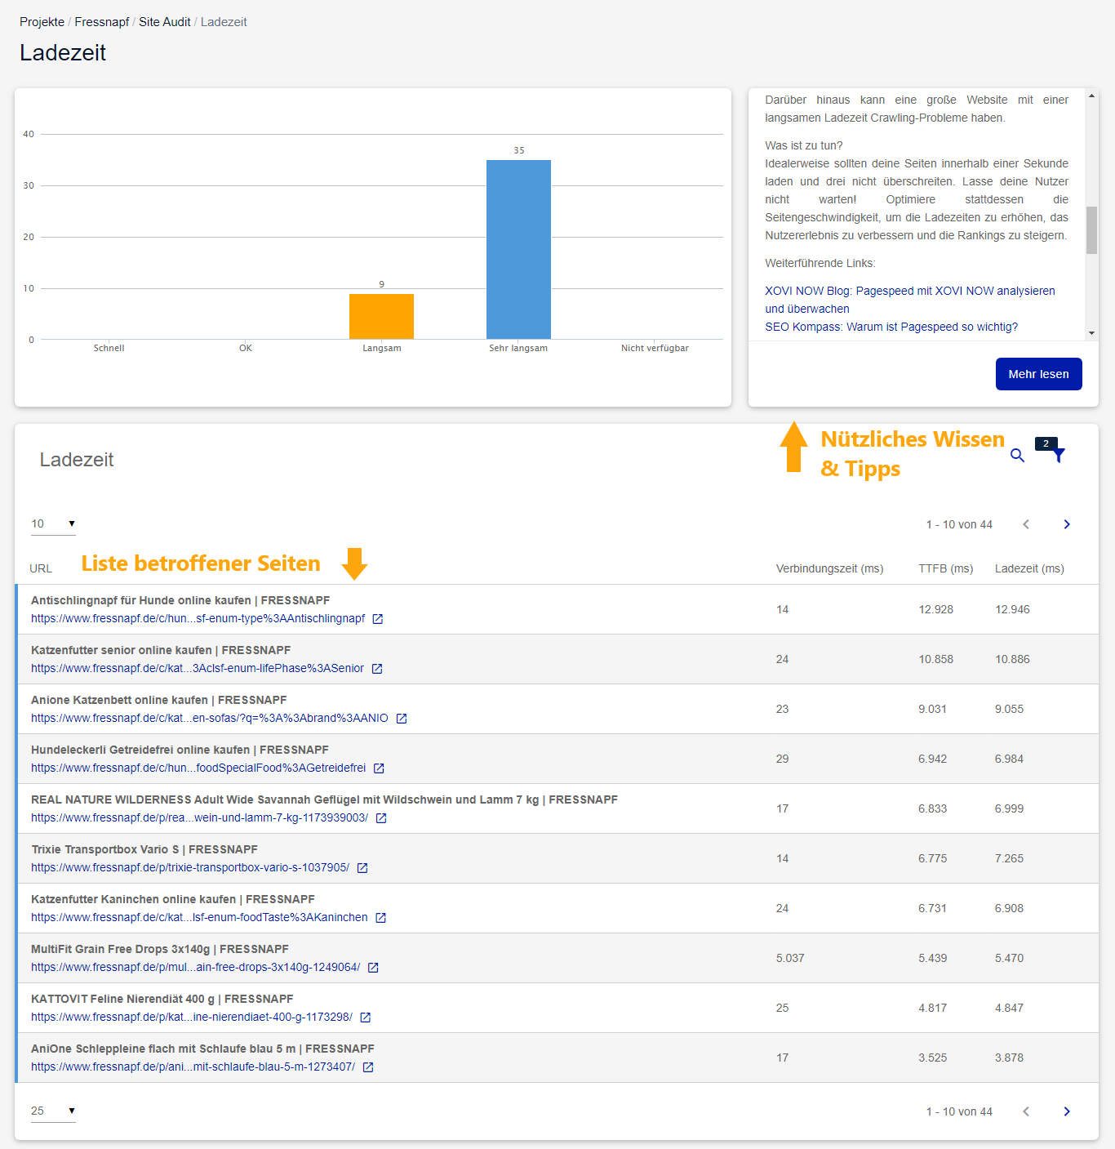Open the KATTOVIT nierendiaet fressnapf.de URL
Screen dimensions: 1115x1149
coord(192,1017)
